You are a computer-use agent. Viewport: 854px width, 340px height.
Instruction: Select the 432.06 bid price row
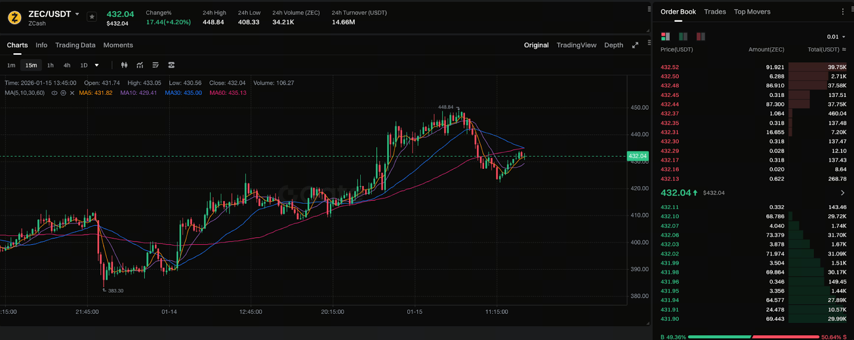tap(754, 235)
